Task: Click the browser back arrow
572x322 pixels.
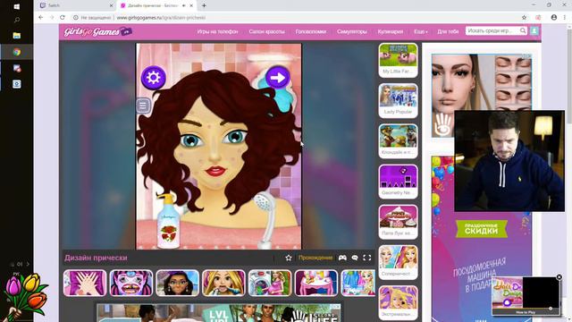Action: click(x=41, y=18)
